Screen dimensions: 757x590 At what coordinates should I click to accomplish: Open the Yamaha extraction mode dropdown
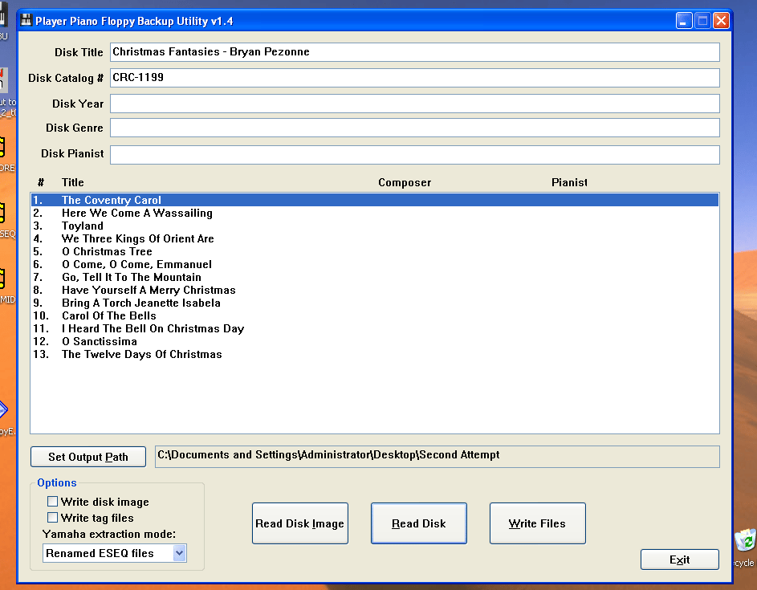coord(178,553)
